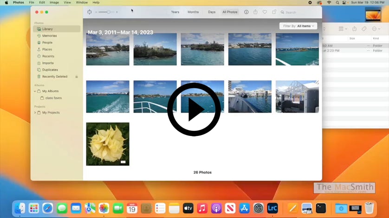
Task: Open the class faves album
Action: click(53, 98)
